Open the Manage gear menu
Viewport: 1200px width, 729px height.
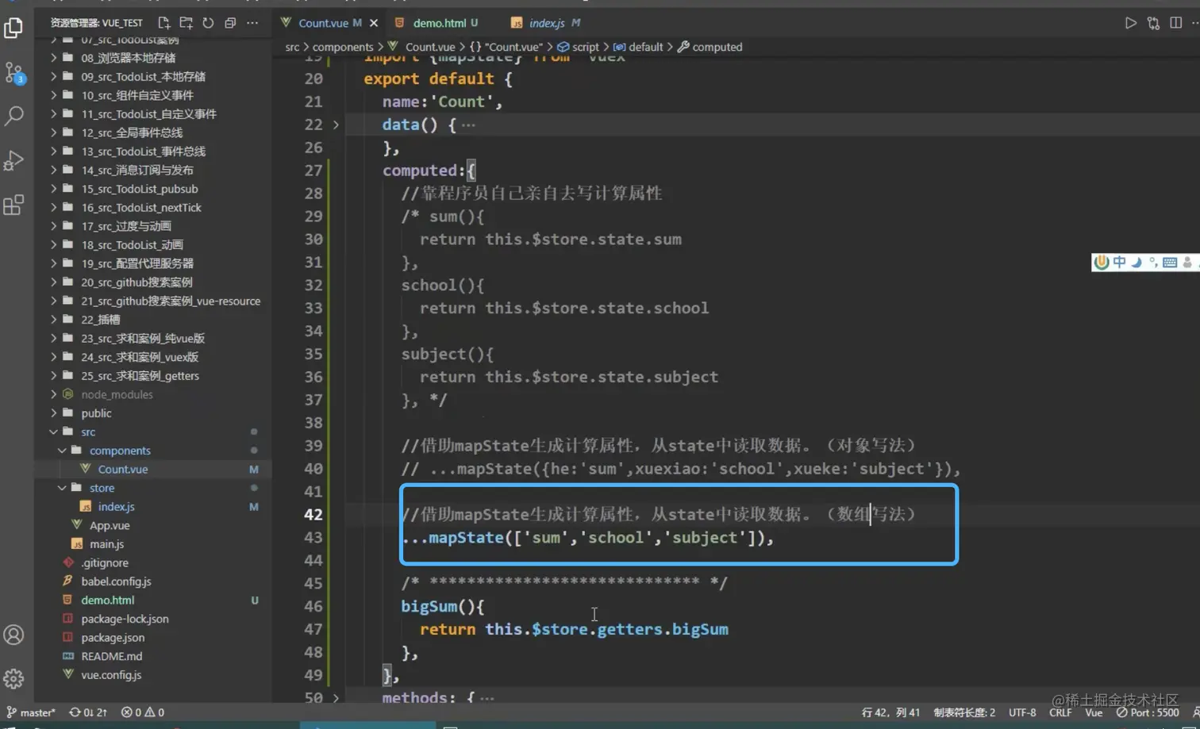[13, 679]
